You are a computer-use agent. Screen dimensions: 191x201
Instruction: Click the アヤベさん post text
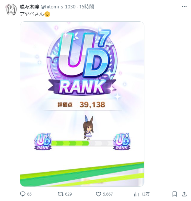tap(32, 14)
